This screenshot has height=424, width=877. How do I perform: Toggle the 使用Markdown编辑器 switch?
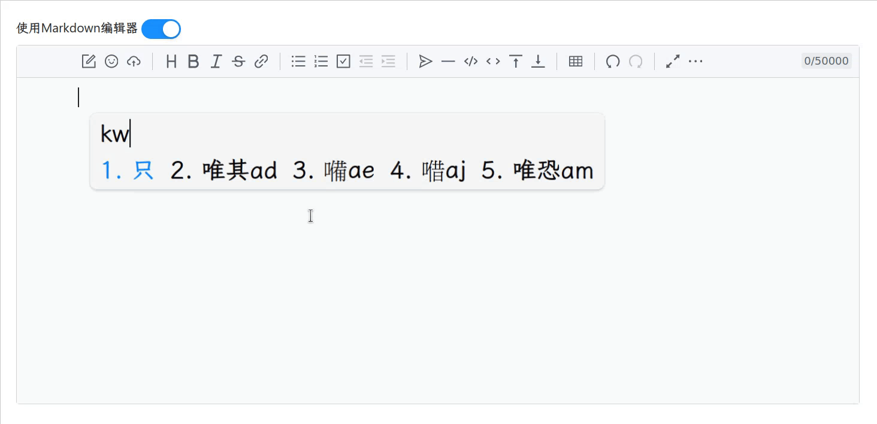coord(161,29)
